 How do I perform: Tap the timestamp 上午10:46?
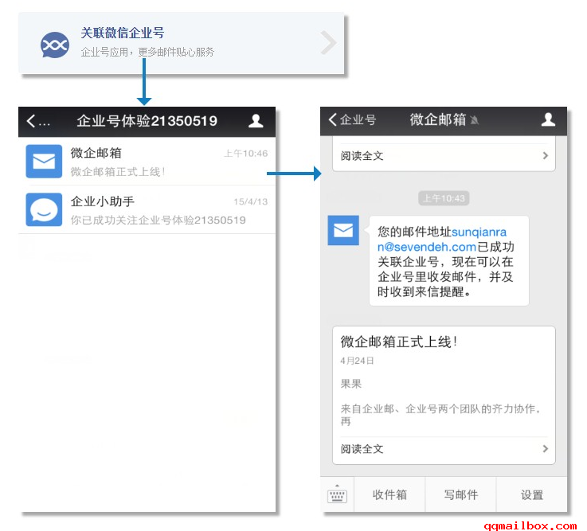click(x=245, y=154)
